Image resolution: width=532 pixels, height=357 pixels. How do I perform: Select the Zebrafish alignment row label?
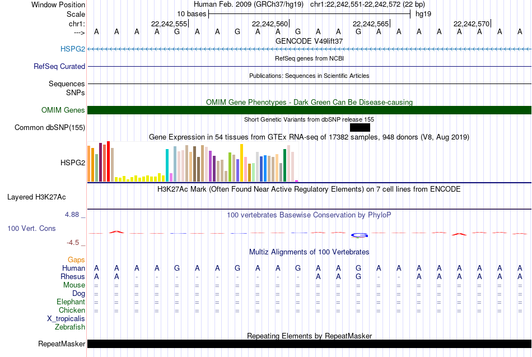pos(70,327)
